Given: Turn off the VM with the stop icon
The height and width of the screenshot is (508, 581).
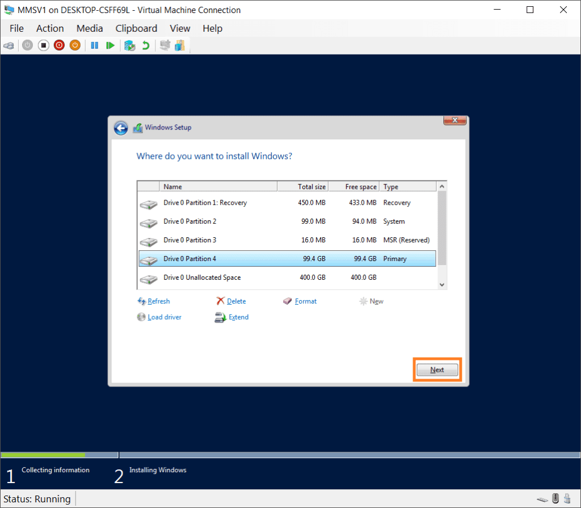Looking at the screenshot, I should pos(43,45).
